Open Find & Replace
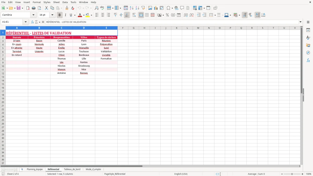 point(97,8)
